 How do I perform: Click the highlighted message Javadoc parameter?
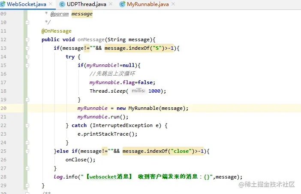(x=82, y=14)
